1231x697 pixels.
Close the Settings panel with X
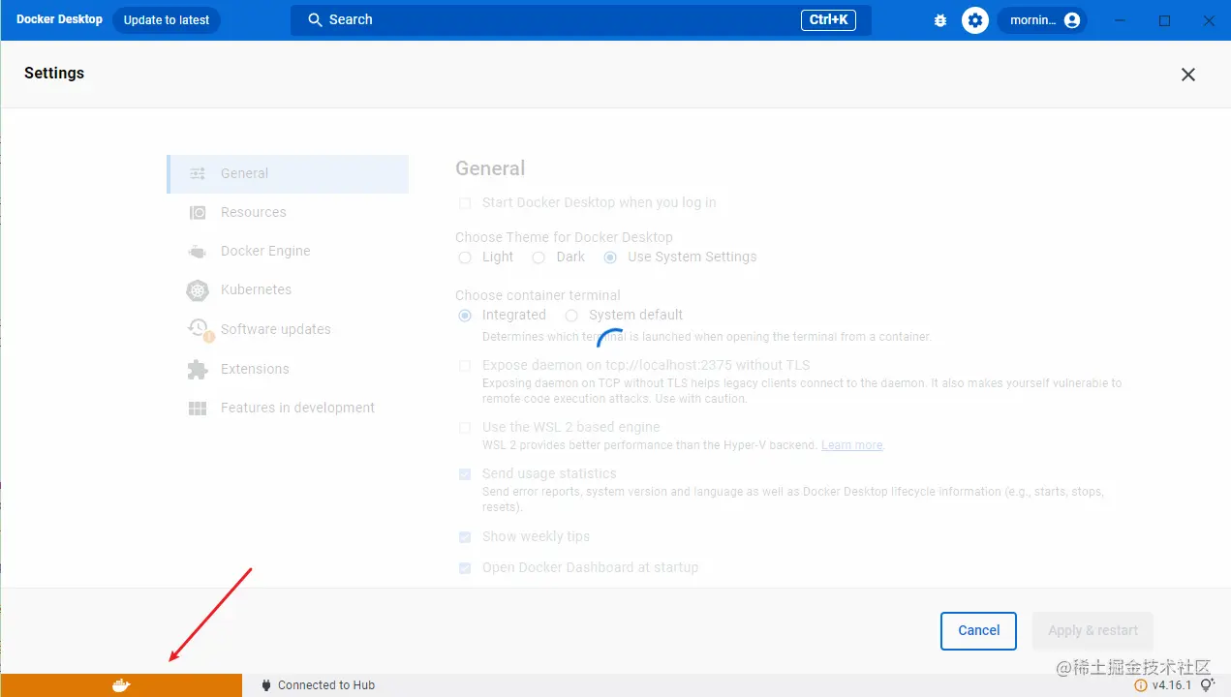coord(1188,75)
